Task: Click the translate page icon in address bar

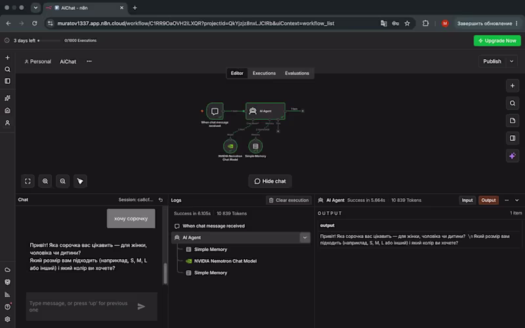Action: point(384,24)
